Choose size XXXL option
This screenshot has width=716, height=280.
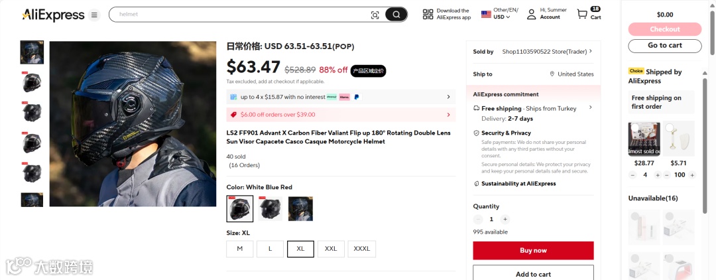362,249
